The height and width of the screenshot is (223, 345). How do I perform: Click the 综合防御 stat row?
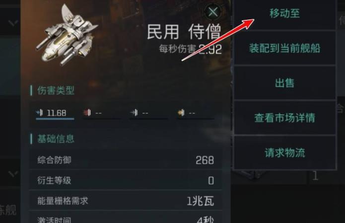126,160
